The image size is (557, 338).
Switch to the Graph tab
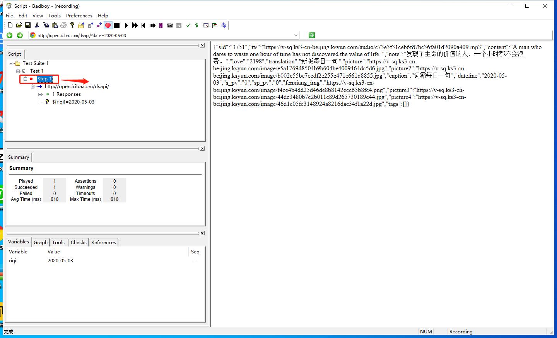click(41, 242)
